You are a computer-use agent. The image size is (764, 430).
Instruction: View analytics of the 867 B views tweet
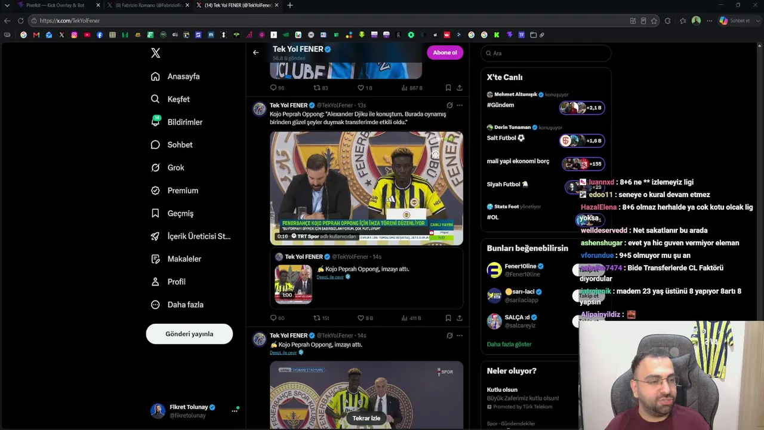click(x=412, y=88)
